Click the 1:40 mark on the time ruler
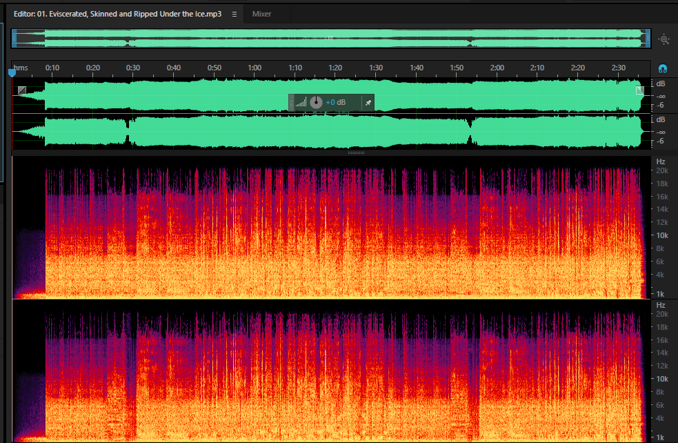Image resolution: width=678 pixels, height=443 pixels. pyautogui.click(x=417, y=68)
